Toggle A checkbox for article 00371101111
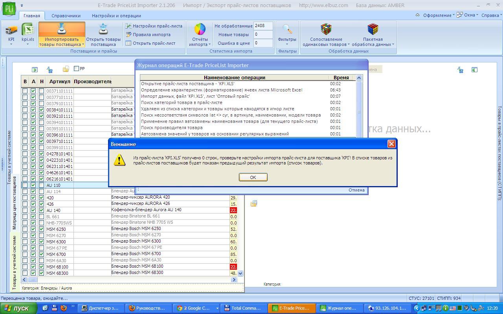Viewport: 503px width, 314px height. [x=33, y=91]
